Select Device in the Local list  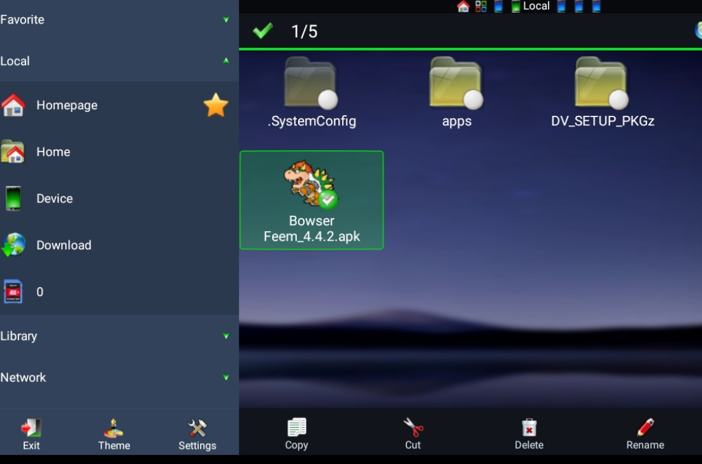[54, 199]
